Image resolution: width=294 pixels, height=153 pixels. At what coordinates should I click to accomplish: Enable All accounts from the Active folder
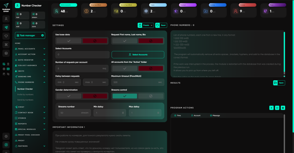(x=125, y=69)
